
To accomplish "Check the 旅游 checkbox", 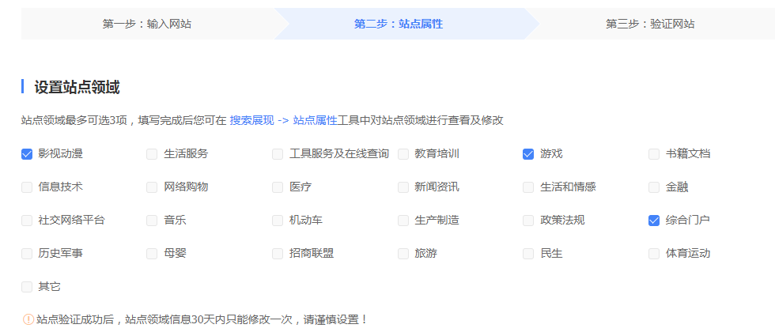I will coord(403,254).
